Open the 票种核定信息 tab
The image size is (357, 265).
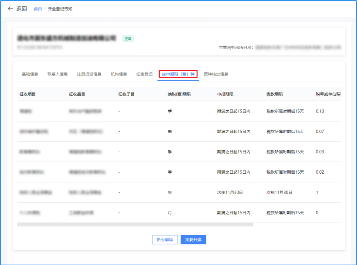click(x=216, y=74)
